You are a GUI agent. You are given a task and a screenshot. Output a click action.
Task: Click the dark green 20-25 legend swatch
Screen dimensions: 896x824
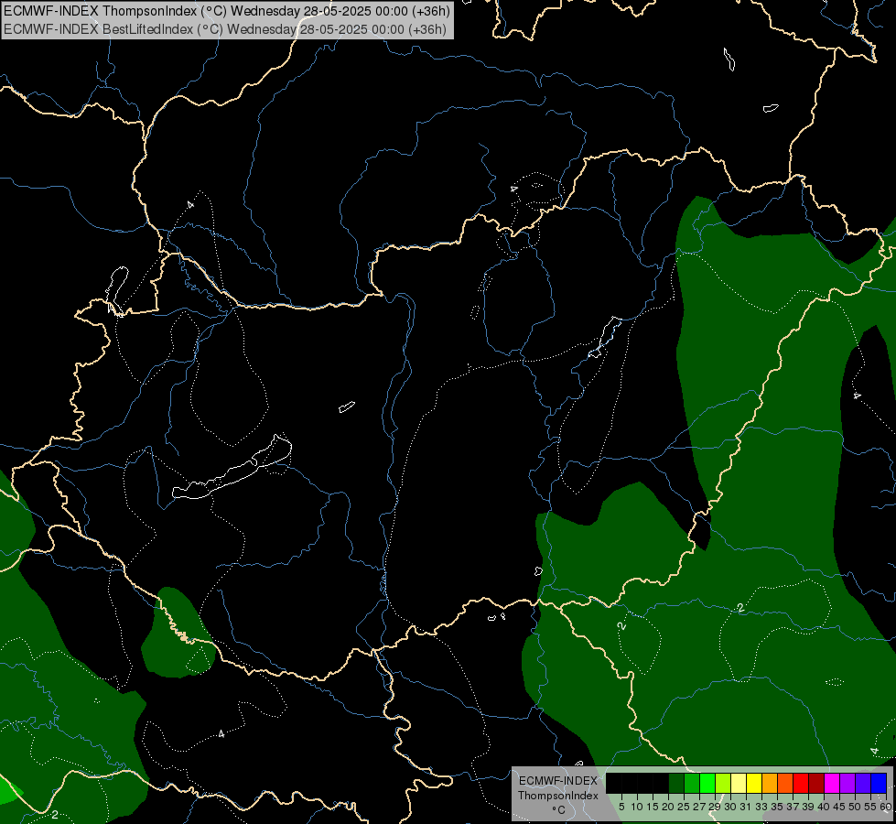676,783
